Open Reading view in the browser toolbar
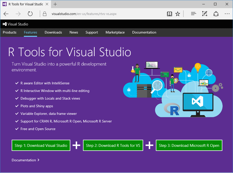 (x=169, y=14)
